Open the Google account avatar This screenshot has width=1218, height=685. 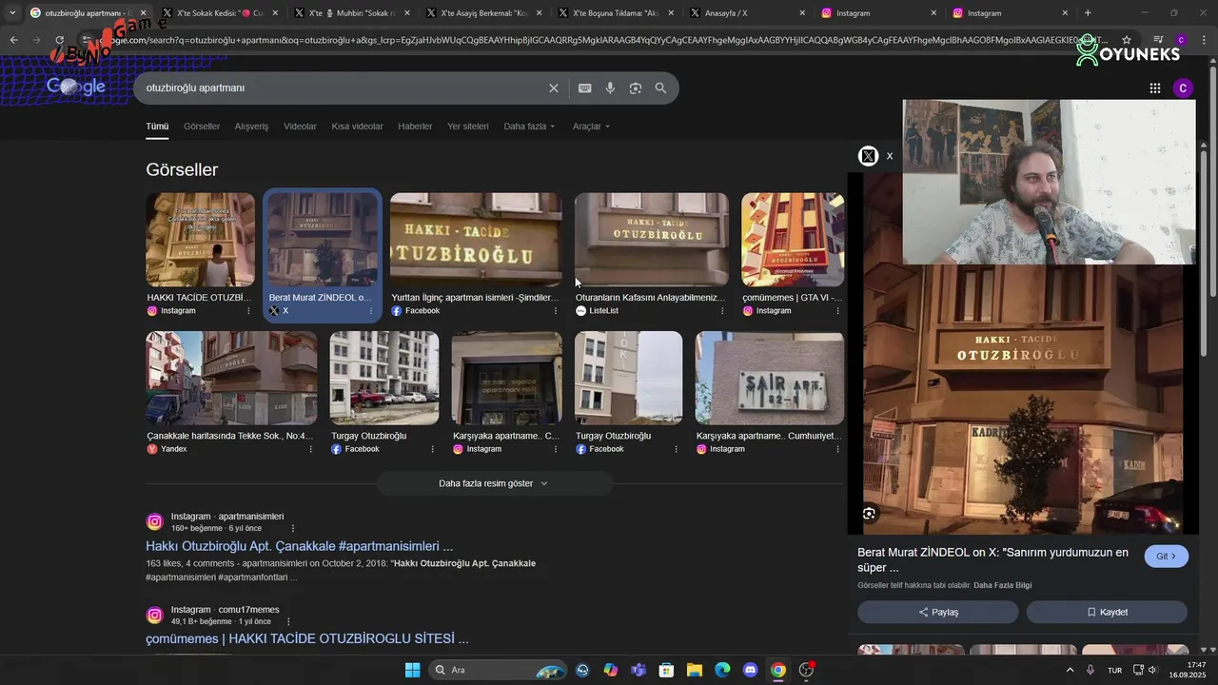point(1183,88)
